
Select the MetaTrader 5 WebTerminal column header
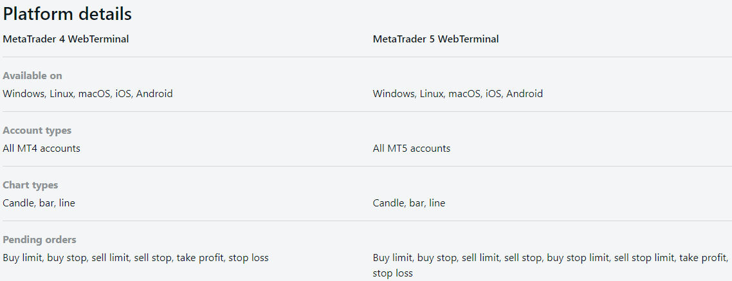pos(435,39)
